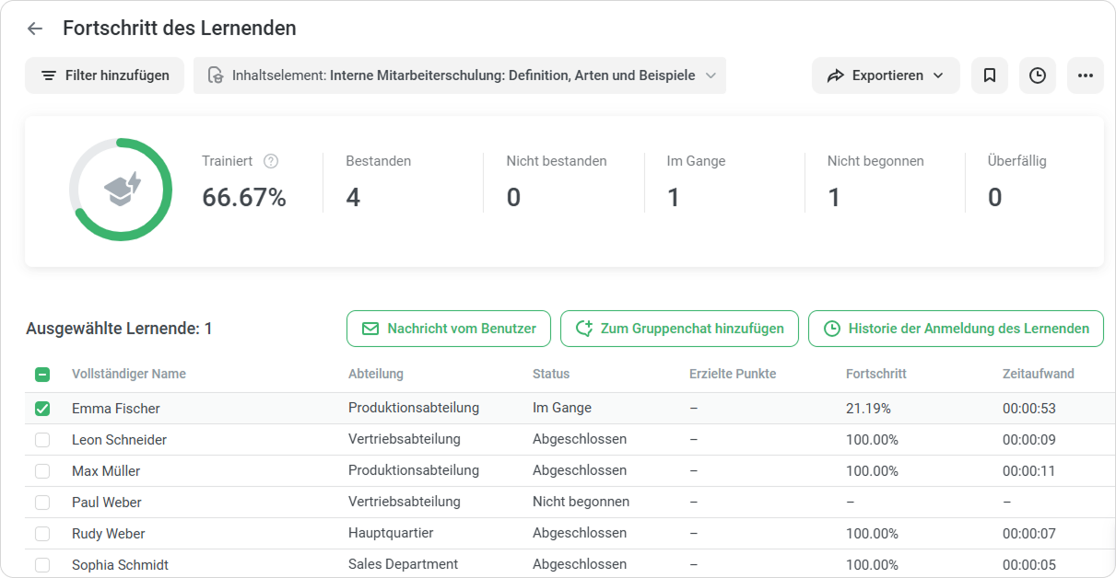Click Leon Schneider's Abgeschlossen status
This screenshot has width=1116, height=578.
pos(580,439)
